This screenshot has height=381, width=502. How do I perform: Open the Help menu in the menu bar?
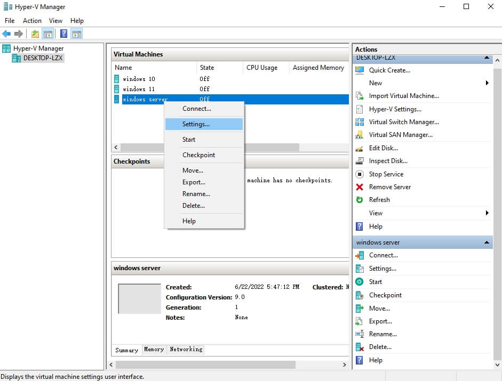[77, 20]
